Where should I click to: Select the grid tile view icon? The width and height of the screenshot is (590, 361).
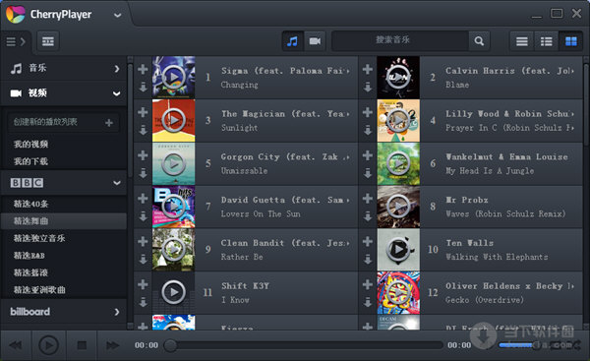coord(570,41)
